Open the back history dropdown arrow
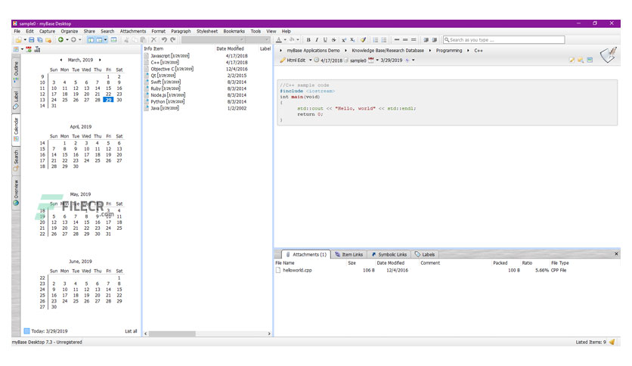Image resolution: width=632 pixels, height=366 pixels. [x=67, y=40]
